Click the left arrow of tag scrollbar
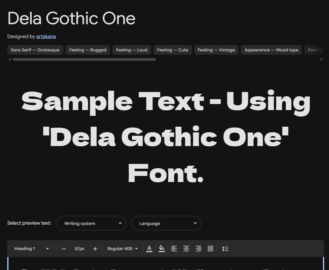 (9, 60)
